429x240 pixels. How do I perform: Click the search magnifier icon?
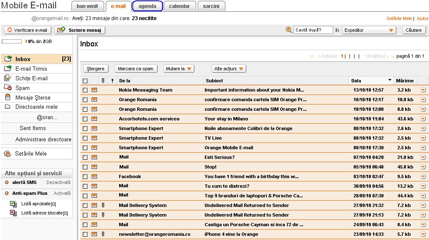pos(289,30)
